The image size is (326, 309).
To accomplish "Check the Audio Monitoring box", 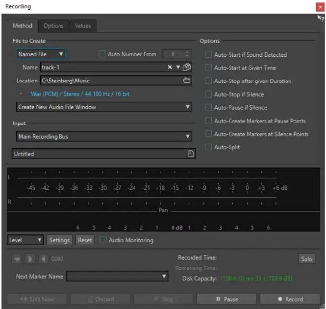I will tap(103, 240).
